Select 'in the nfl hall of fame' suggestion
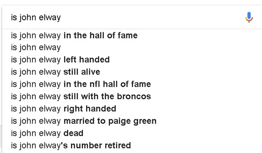The image size is (262, 153). coord(132,84)
